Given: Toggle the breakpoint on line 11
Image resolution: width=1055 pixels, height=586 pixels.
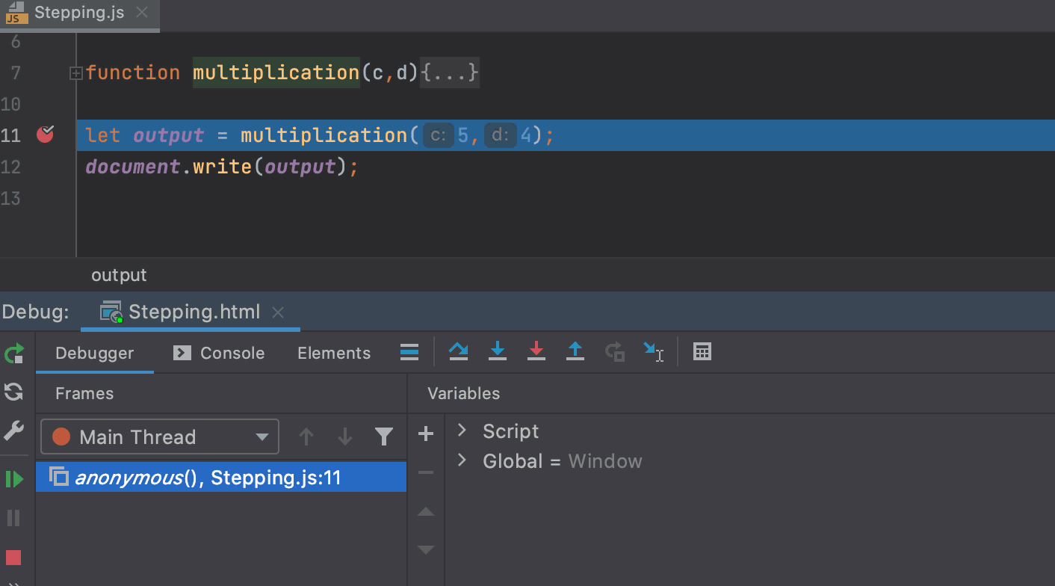Looking at the screenshot, I should (x=45, y=135).
